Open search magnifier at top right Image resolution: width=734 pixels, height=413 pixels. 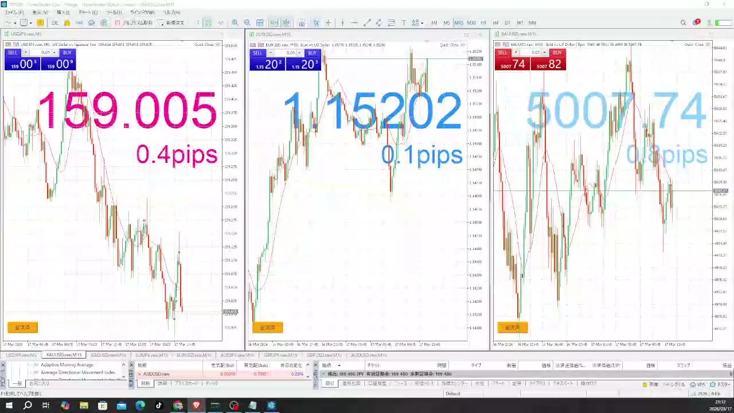(x=683, y=23)
